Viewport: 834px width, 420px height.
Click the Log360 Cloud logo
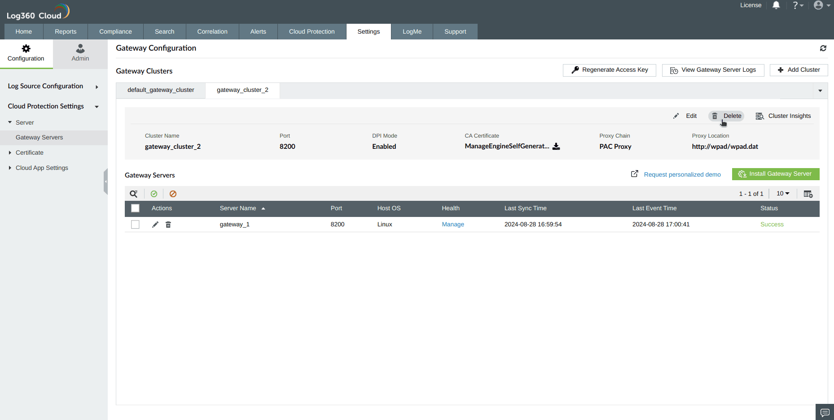pos(38,12)
